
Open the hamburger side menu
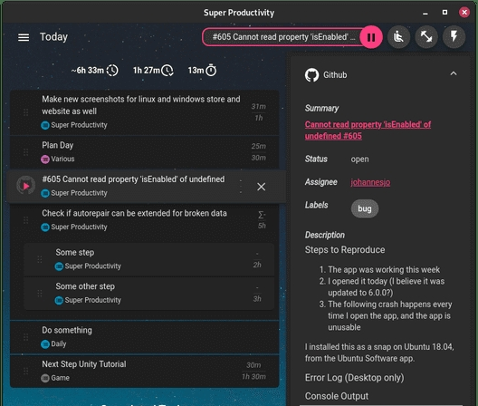[24, 37]
